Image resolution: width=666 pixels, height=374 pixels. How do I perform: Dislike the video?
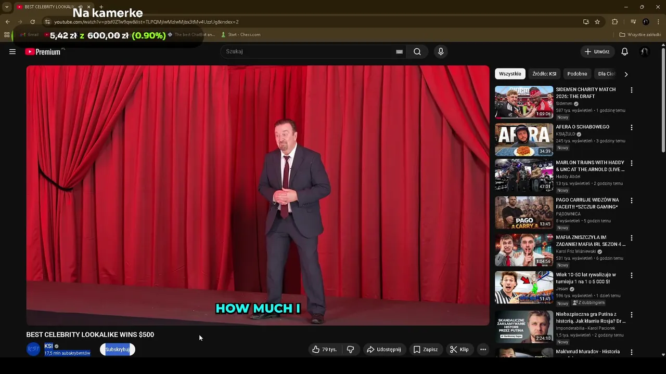point(350,350)
